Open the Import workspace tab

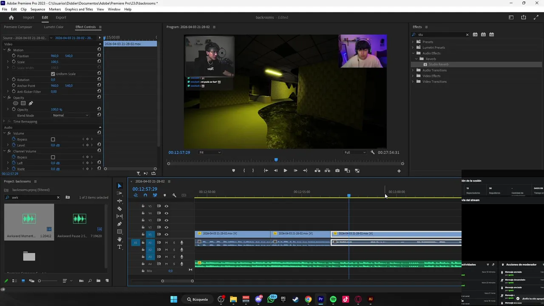point(28,17)
